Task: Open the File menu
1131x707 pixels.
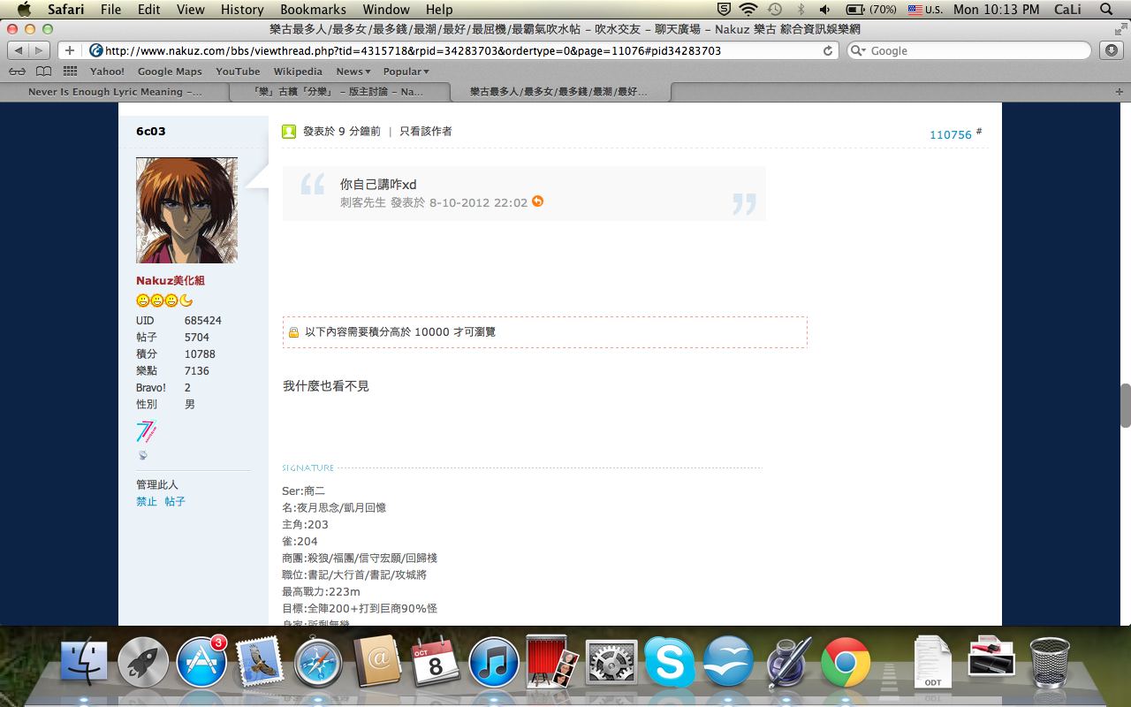Action: (x=111, y=10)
